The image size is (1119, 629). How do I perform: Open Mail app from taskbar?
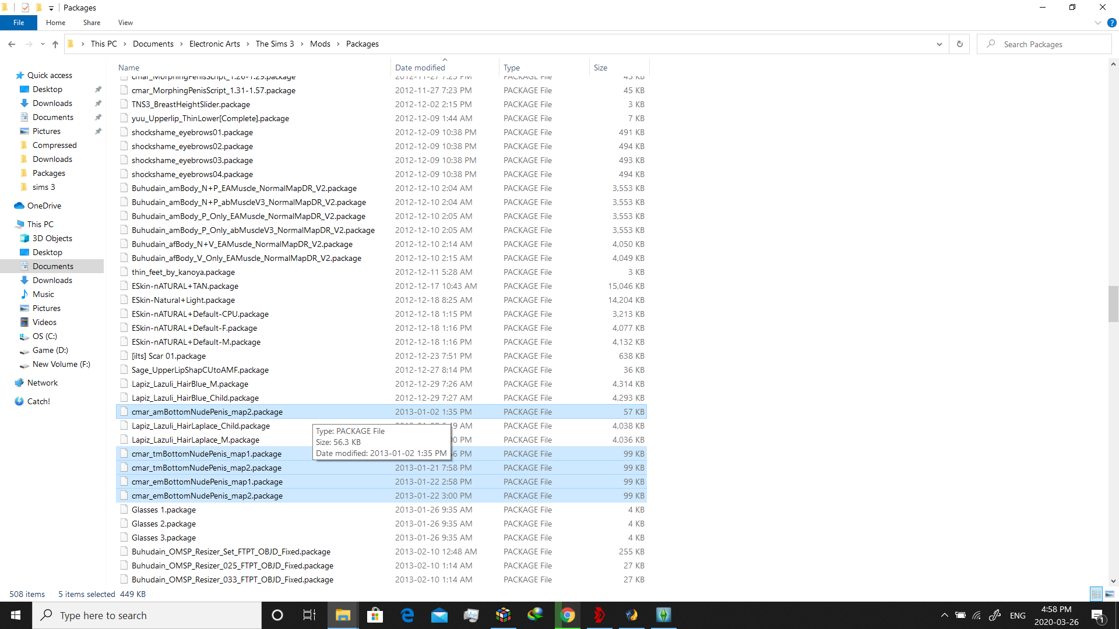pyautogui.click(x=439, y=615)
